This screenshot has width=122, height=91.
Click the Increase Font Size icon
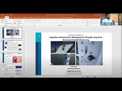(x=42, y=20)
